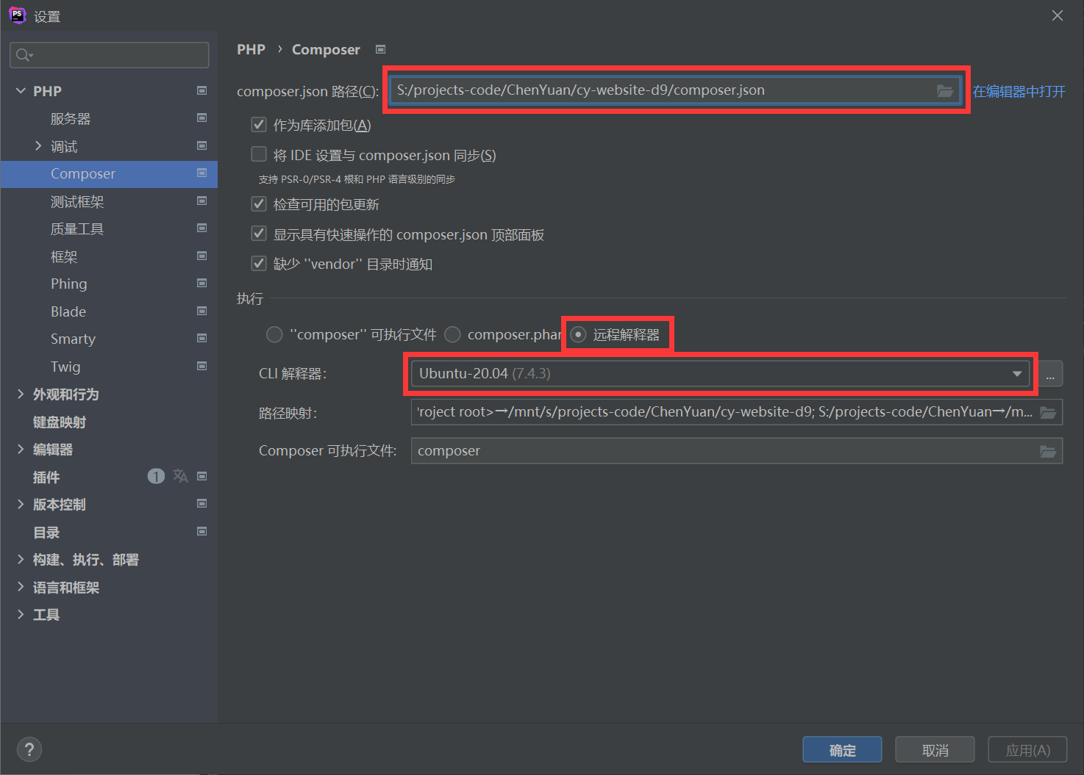1084x775 pixels.
Task: Click into the settings search field
Action: pos(110,55)
